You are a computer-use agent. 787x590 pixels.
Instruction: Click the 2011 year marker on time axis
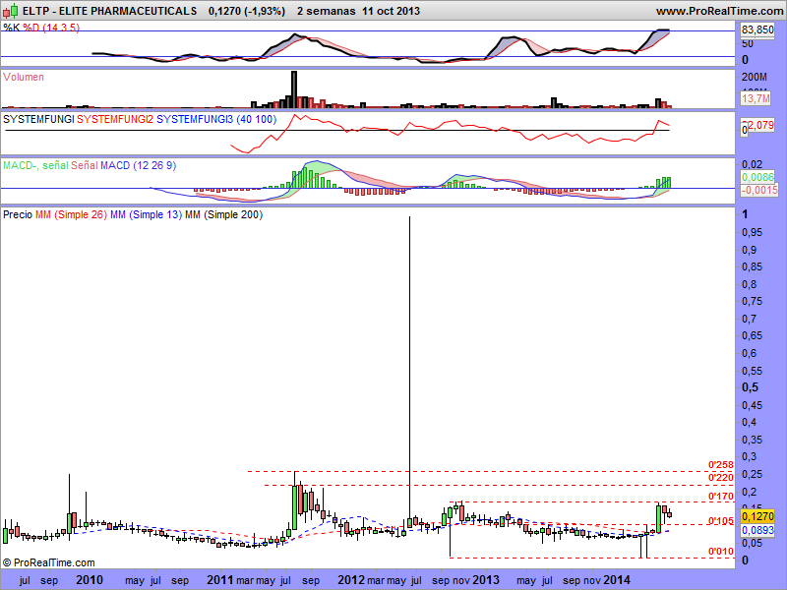220,580
